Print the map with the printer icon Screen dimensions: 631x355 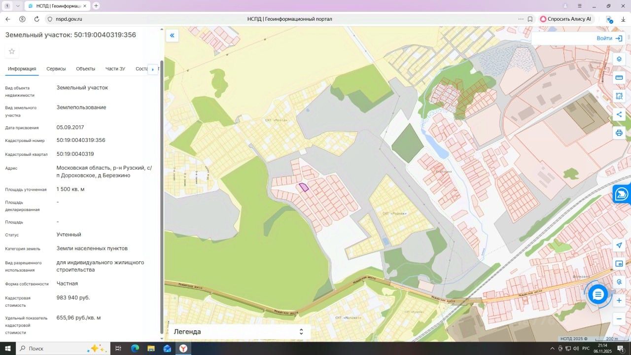pos(619,133)
